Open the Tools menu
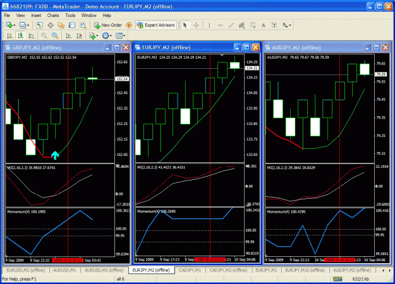 pos(70,15)
